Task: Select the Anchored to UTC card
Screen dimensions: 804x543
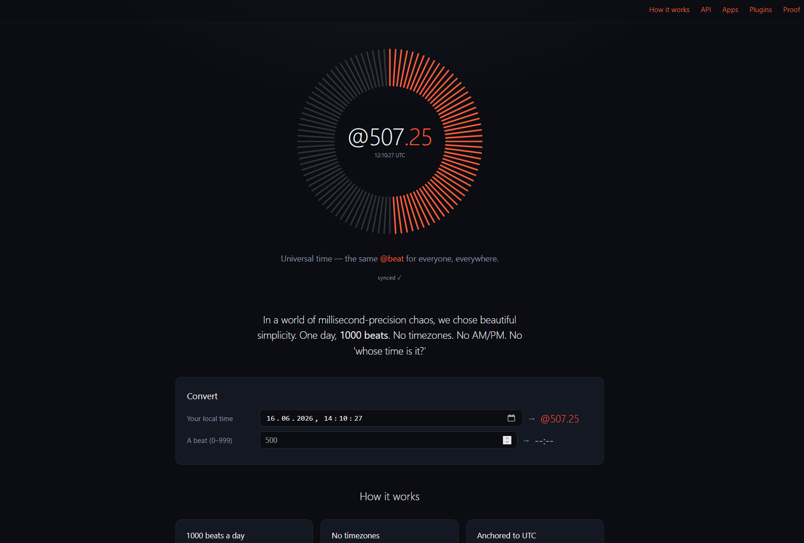Action: point(535,531)
